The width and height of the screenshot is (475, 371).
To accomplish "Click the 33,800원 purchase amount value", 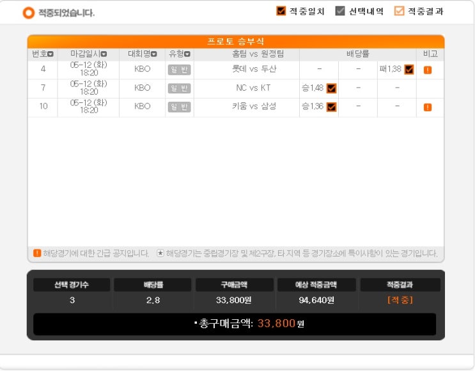I will [x=233, y=300].
